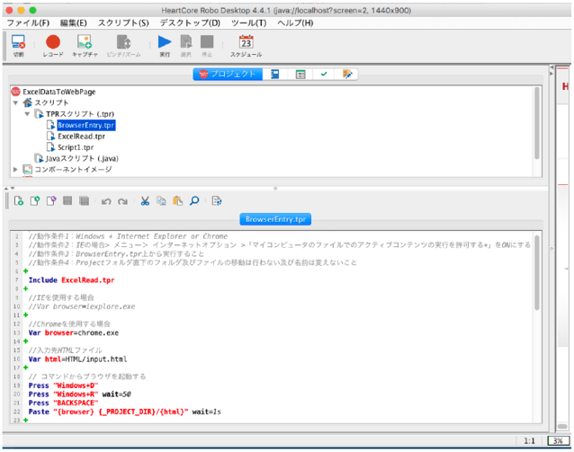
Task: Select Script1.tpr in the project tree
Action: (76, 147)
